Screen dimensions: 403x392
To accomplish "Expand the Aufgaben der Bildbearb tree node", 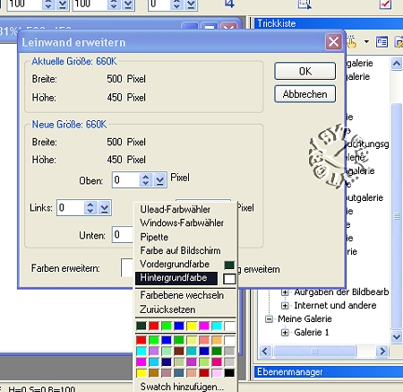I will pyautogui.click(x=285, y=292).
